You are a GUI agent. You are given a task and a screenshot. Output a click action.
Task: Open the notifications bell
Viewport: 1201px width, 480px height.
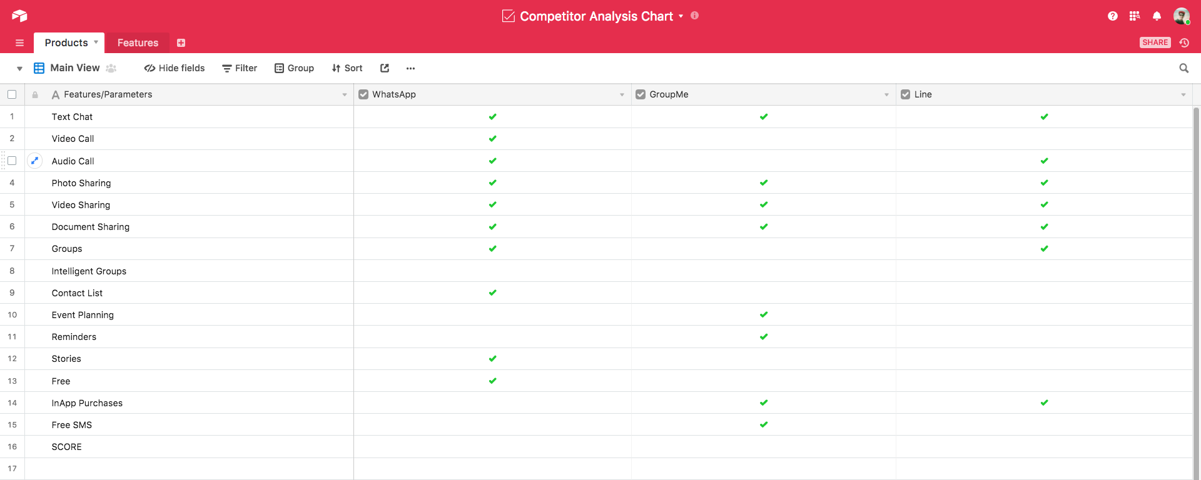1157,16
